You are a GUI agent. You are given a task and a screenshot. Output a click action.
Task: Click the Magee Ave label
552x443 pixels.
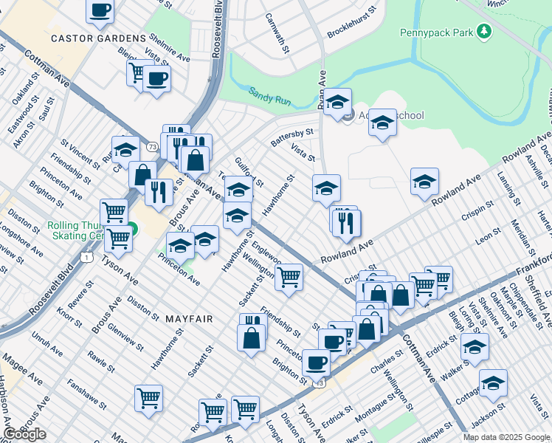(23, 369)
